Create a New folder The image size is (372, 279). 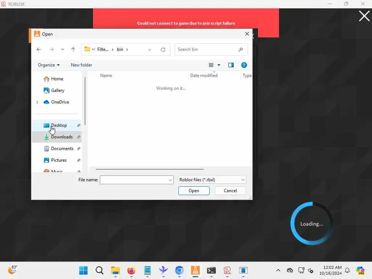[81, 65]
